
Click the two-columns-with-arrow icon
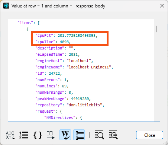(x=51, y=135)
